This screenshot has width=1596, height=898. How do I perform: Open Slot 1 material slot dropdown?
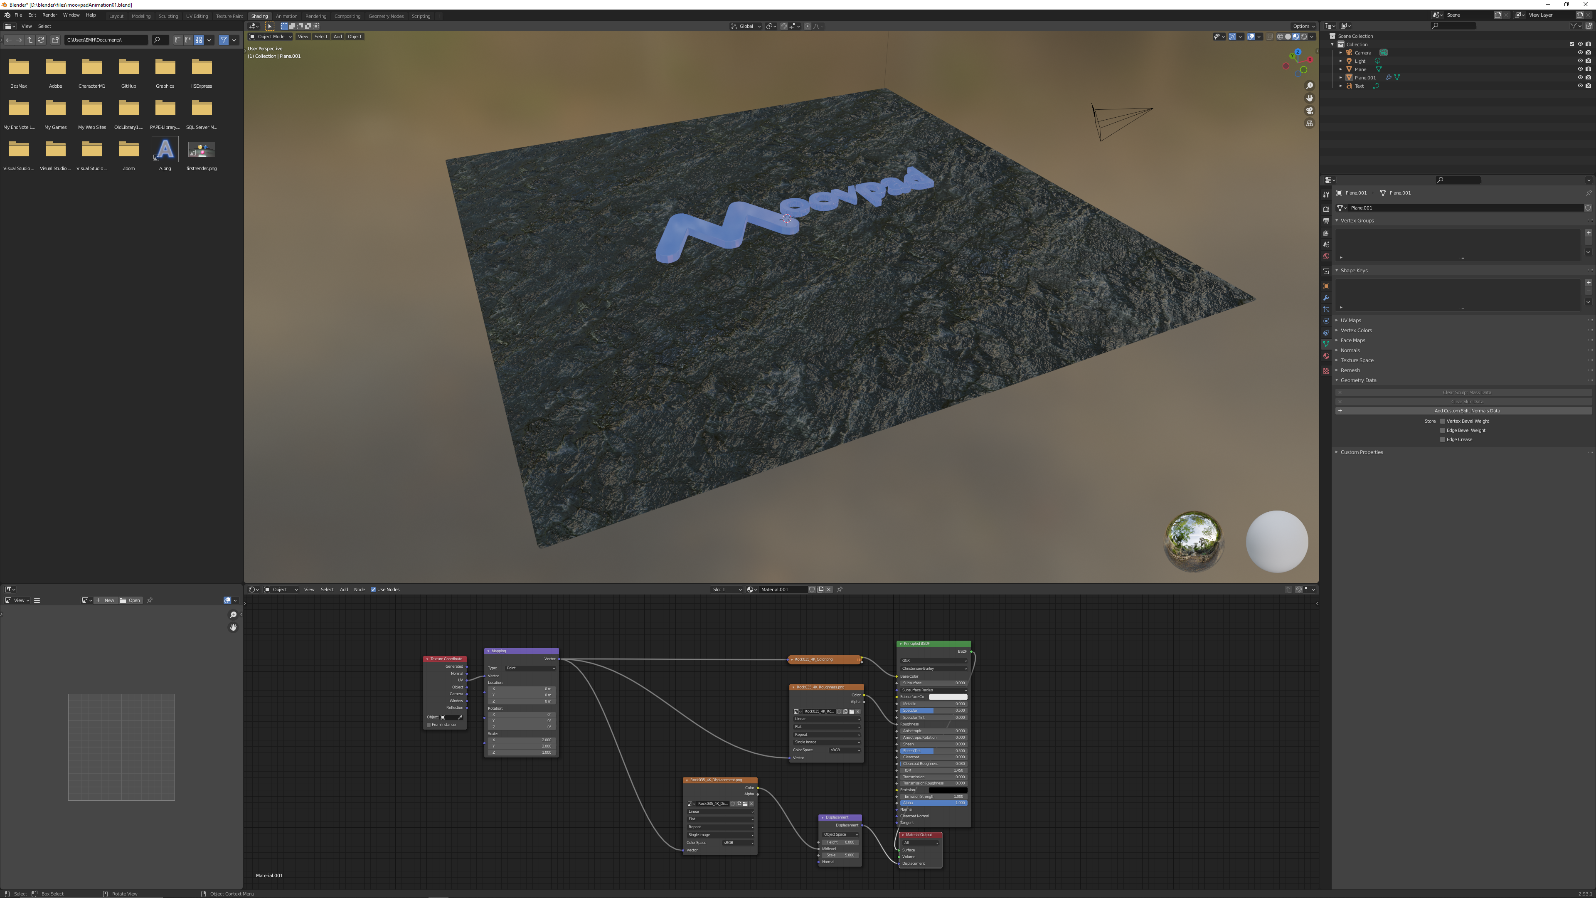[x=726, y=590]
